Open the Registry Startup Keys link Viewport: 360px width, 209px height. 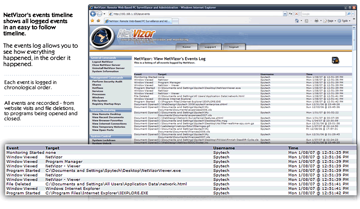[106, 104]
